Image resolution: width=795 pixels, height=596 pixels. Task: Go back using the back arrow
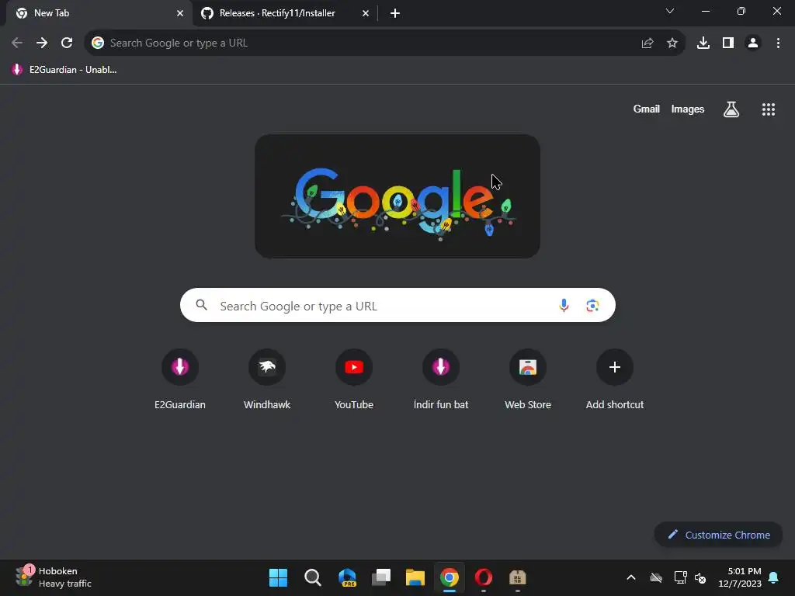pos(17,43)
